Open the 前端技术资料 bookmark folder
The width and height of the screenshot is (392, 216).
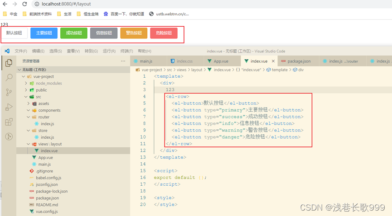tap(37, 14)
